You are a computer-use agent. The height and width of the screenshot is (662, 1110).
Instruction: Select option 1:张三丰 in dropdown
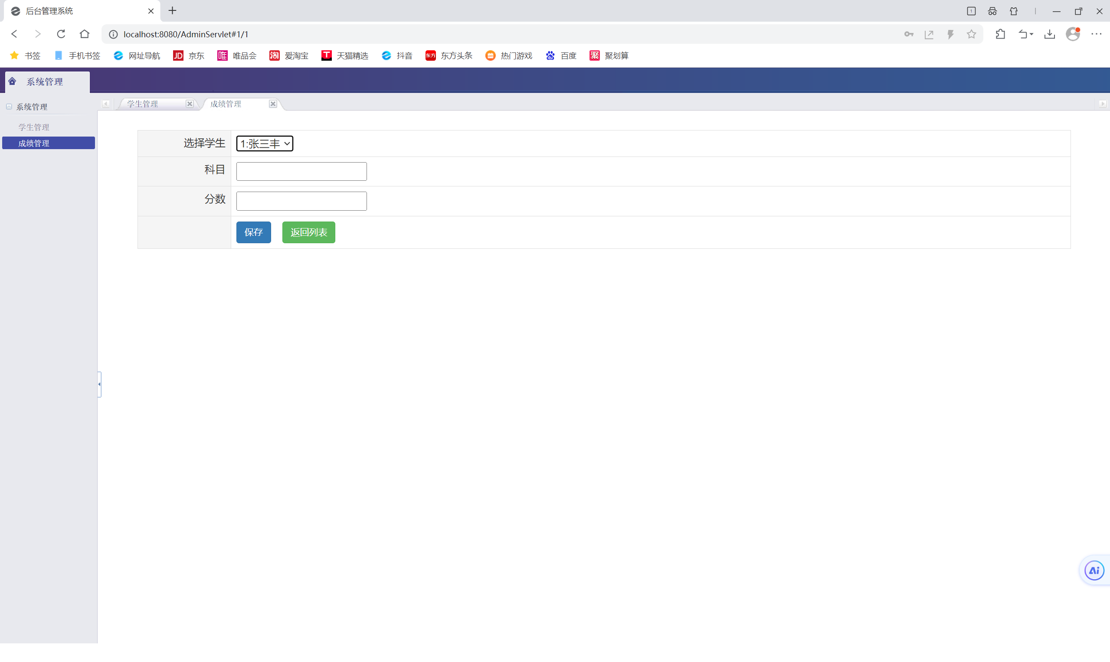point(263,143)
